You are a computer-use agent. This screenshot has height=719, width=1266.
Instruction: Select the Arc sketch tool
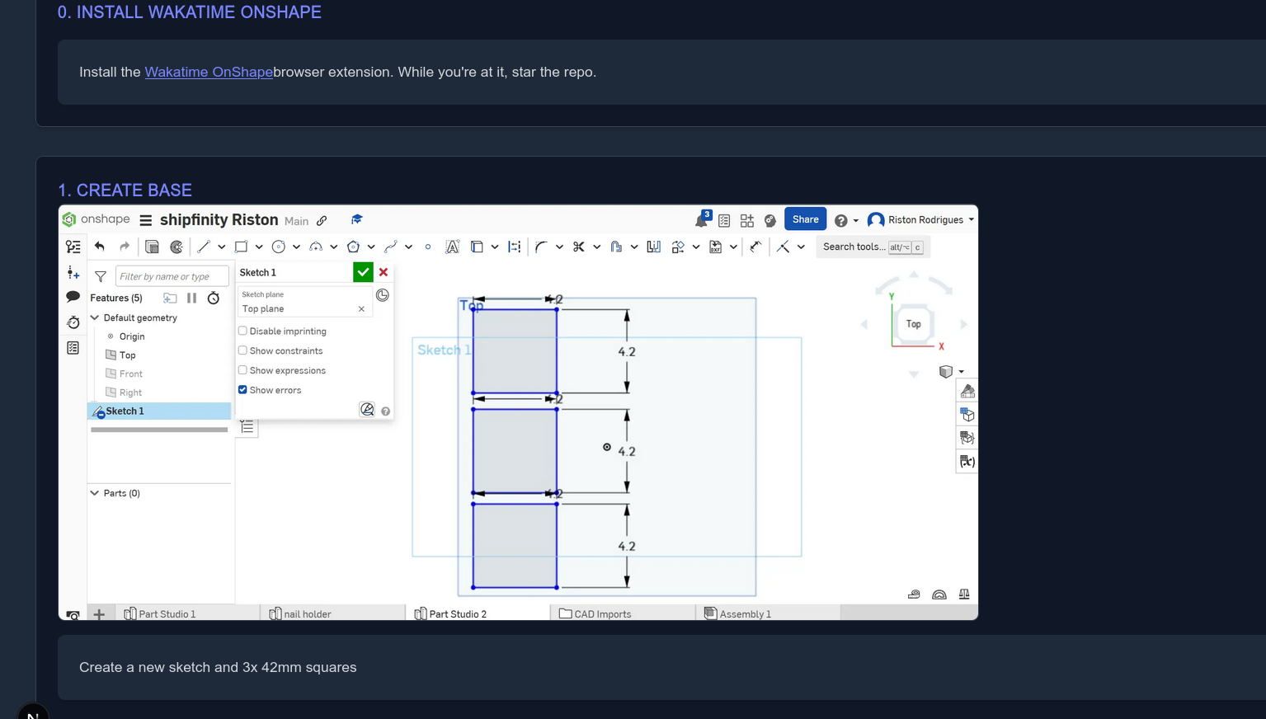316,247
